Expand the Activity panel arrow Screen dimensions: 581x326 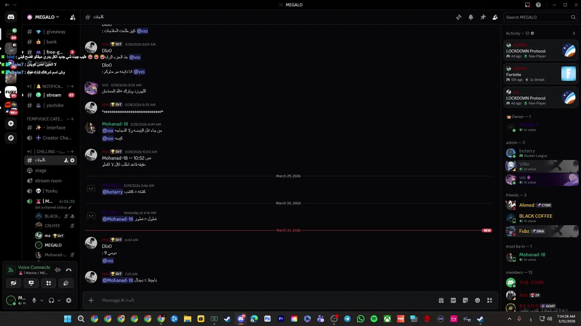(574, 33)
